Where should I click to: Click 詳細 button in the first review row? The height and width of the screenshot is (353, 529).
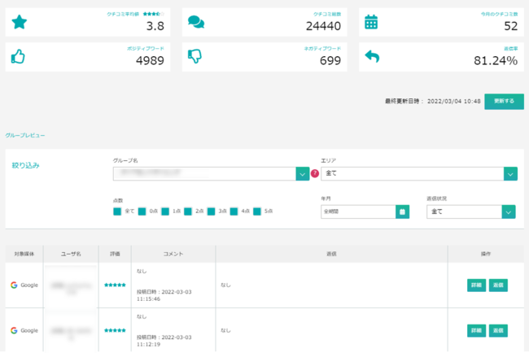click(x=475, y=285)
